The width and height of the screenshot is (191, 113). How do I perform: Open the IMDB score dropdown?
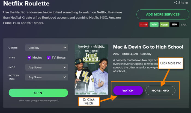[47, 67]
